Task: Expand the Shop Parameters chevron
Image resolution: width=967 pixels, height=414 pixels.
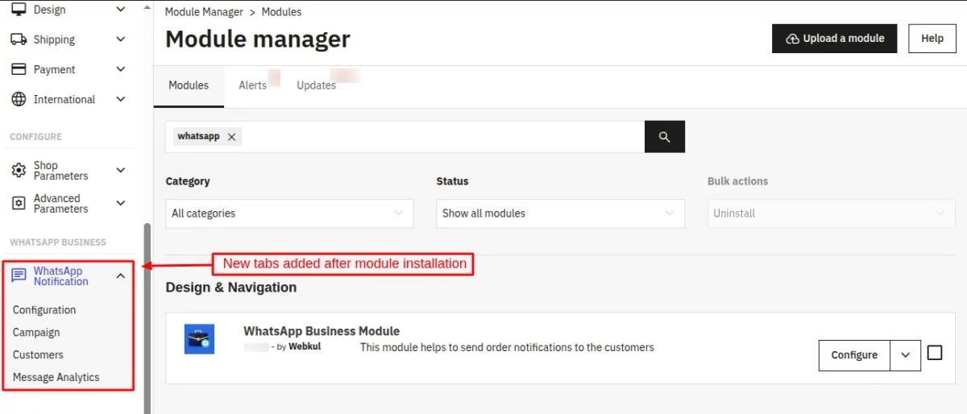Action: (x=121, y=170)
